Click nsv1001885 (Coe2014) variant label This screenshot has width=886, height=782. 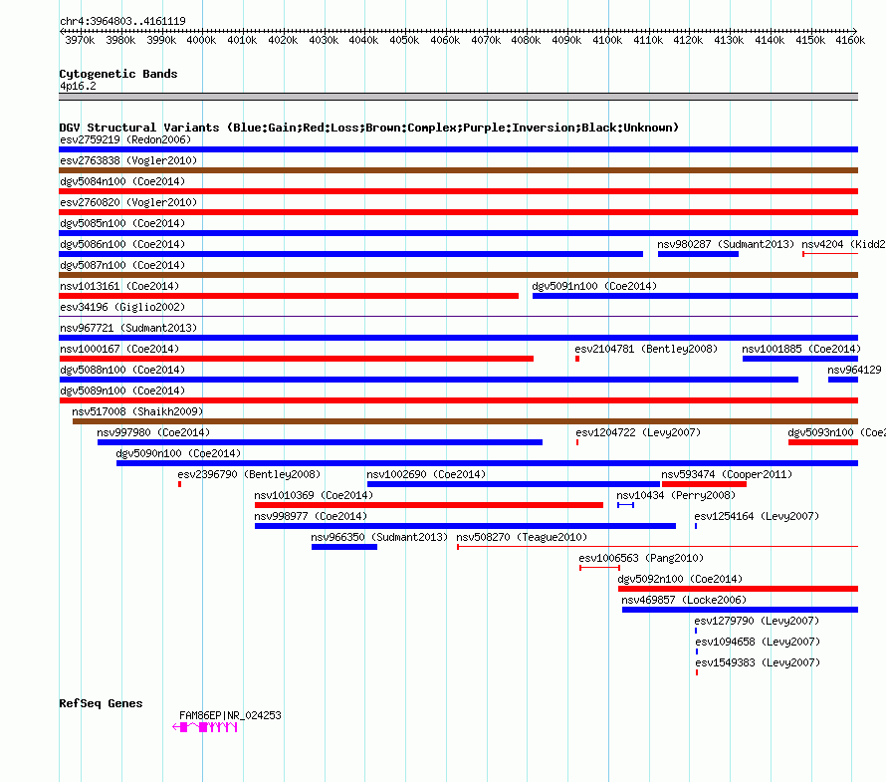(x=801, y=349)
